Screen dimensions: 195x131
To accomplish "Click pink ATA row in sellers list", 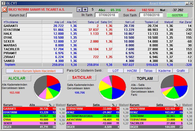I will point(93,123).
